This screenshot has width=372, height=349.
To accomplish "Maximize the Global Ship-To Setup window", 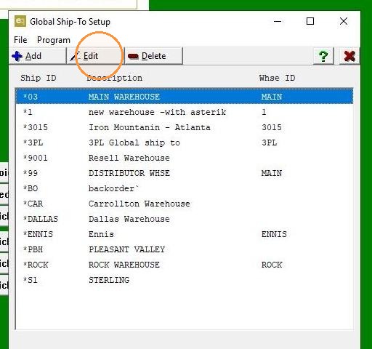I will click(310, 21).
